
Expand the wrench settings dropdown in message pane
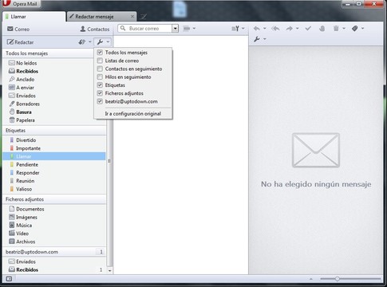coord(259,39)
